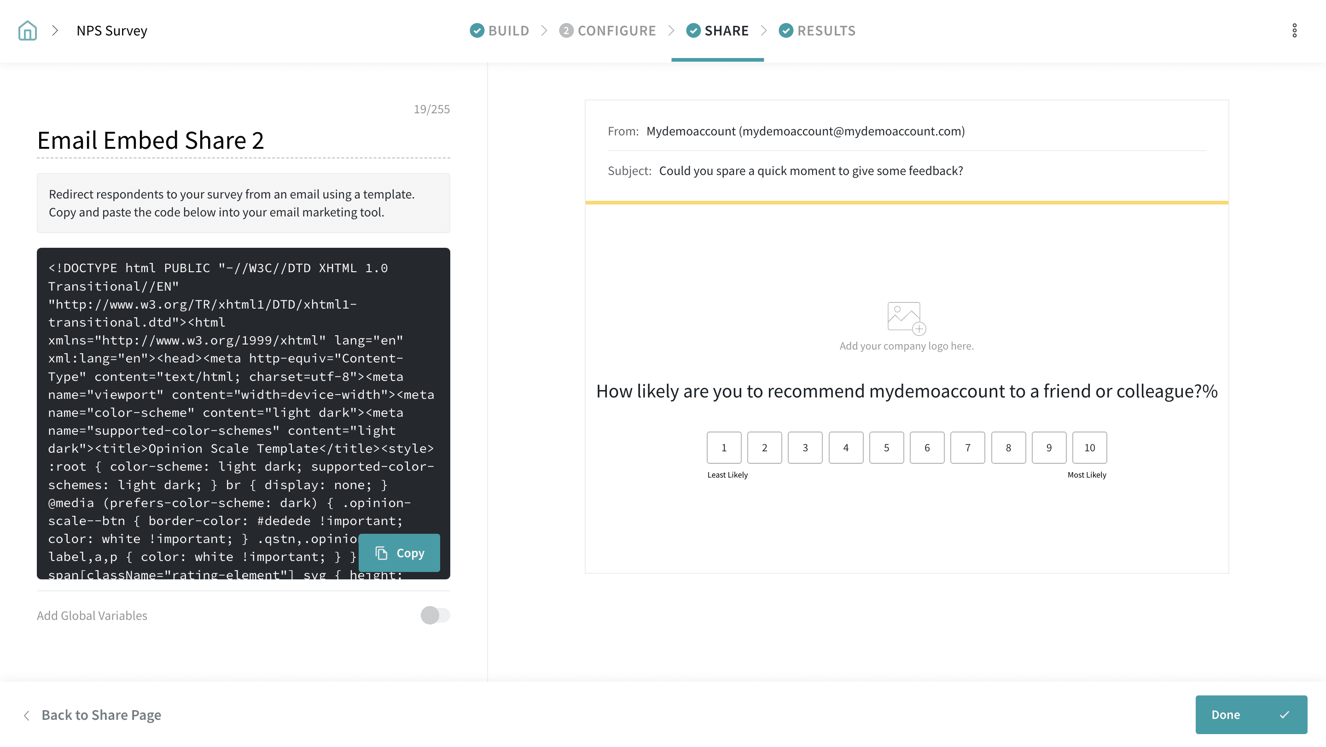Click the Build step checkmark icon
The width and height of the screenshot is (1326, 747).
[x=477, y=30]
